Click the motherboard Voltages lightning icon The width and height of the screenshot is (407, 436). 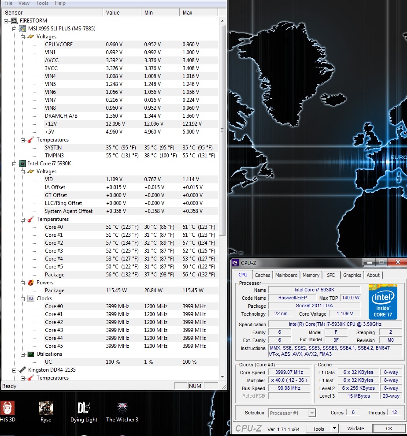(31, 37)
